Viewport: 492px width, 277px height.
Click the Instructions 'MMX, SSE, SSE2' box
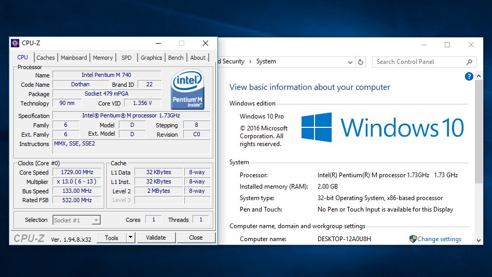(131, 147)
